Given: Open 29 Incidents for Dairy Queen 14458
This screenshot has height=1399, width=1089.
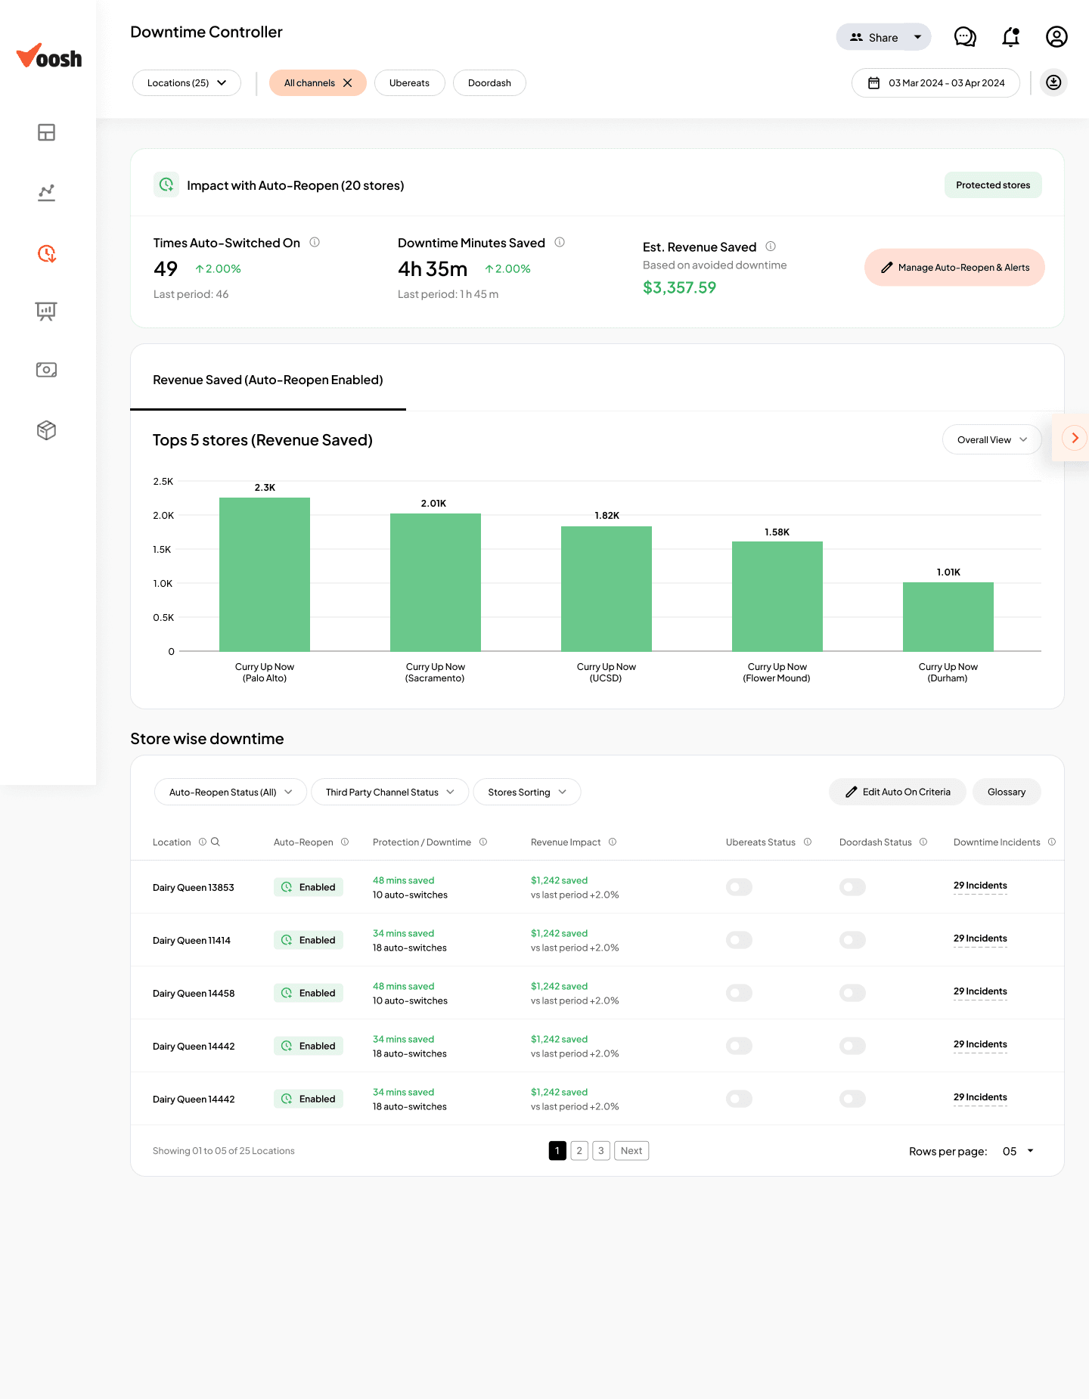Looking at the screenshot, I should [x=980, y=991].
